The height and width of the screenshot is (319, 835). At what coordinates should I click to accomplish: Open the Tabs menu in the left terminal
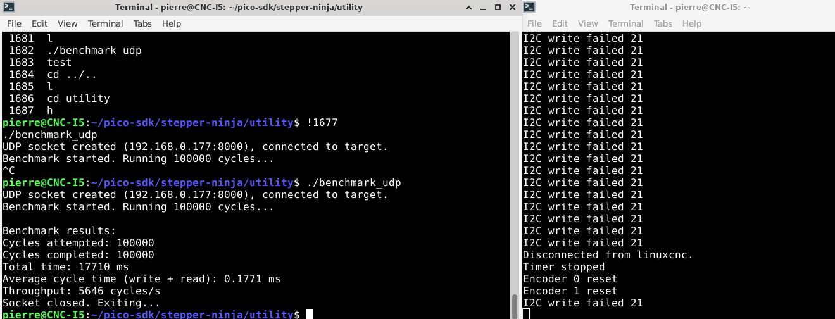click(142, 23)
